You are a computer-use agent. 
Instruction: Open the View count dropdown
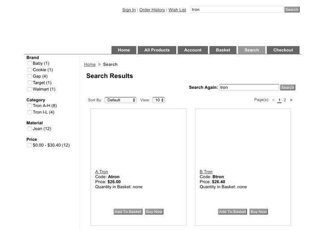(x=158, y=100)
